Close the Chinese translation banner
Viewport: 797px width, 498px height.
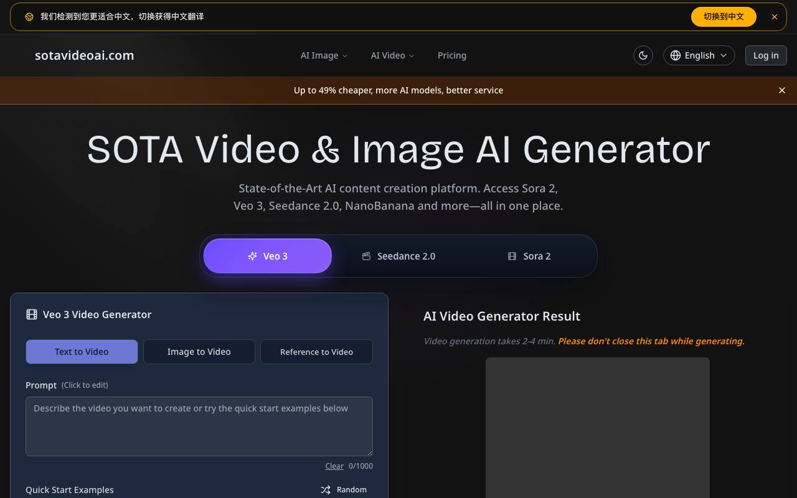pyautogui.click(x=775, y=17)
